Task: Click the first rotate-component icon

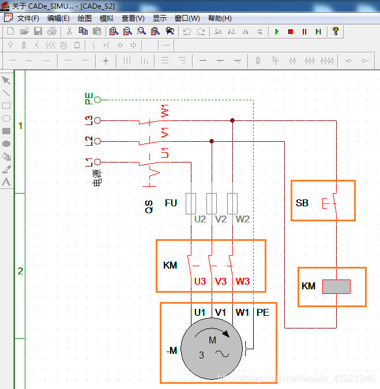Action: pos(218,32)
